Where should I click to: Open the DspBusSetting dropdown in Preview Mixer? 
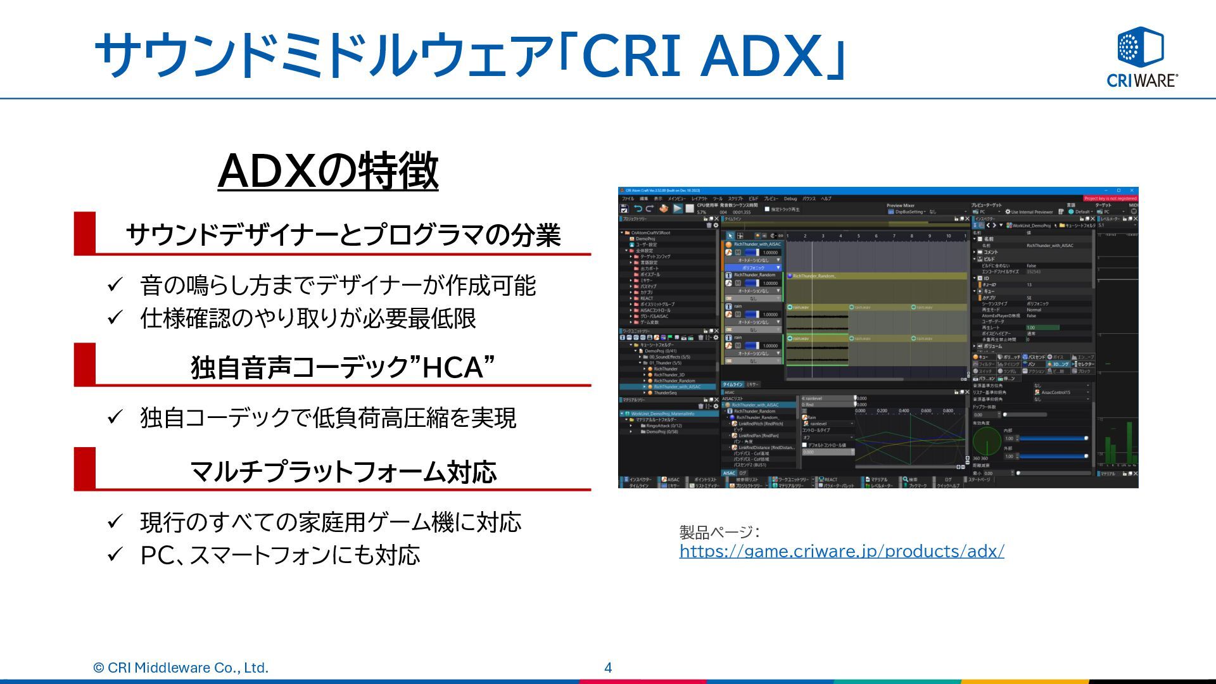pos(909,212)
